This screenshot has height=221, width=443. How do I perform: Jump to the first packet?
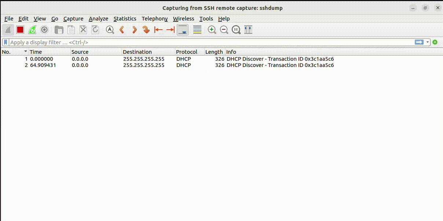pyautogui.click(x=158, y=30)
